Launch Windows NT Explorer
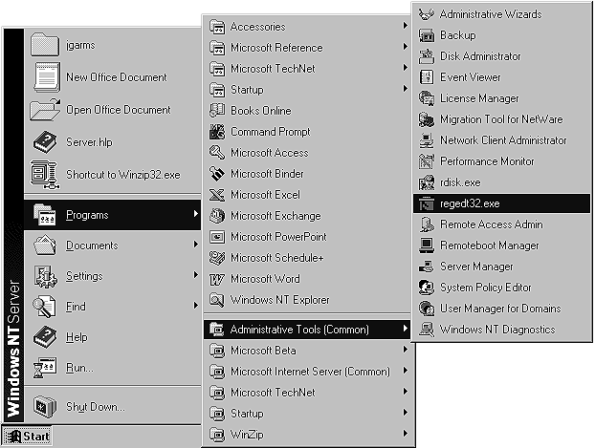Viewport: 595px width, 448px height. click(x=278, y=300)
